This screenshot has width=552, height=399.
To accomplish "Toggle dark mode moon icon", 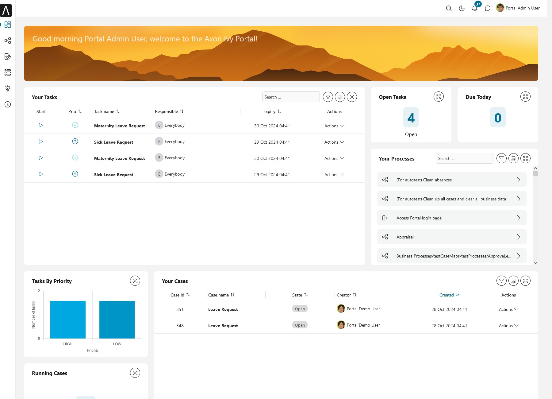I will [x=462, y=8].
